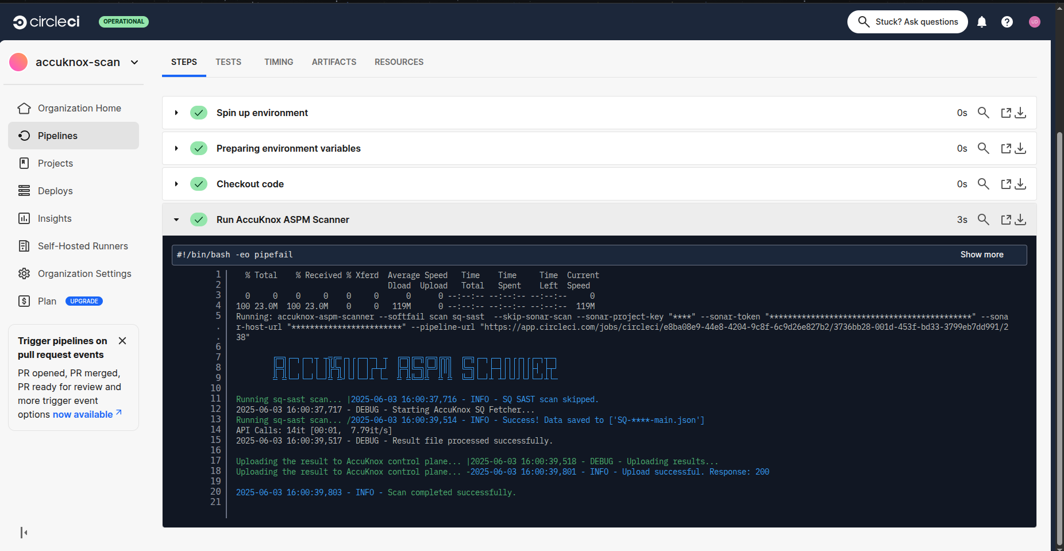The image size is (1064, 551).
Task: Expand the Checkout code step
Action: click(176, 184)
